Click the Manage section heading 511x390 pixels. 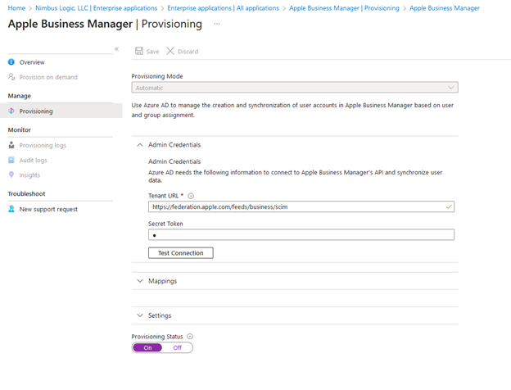click(20, 96)
